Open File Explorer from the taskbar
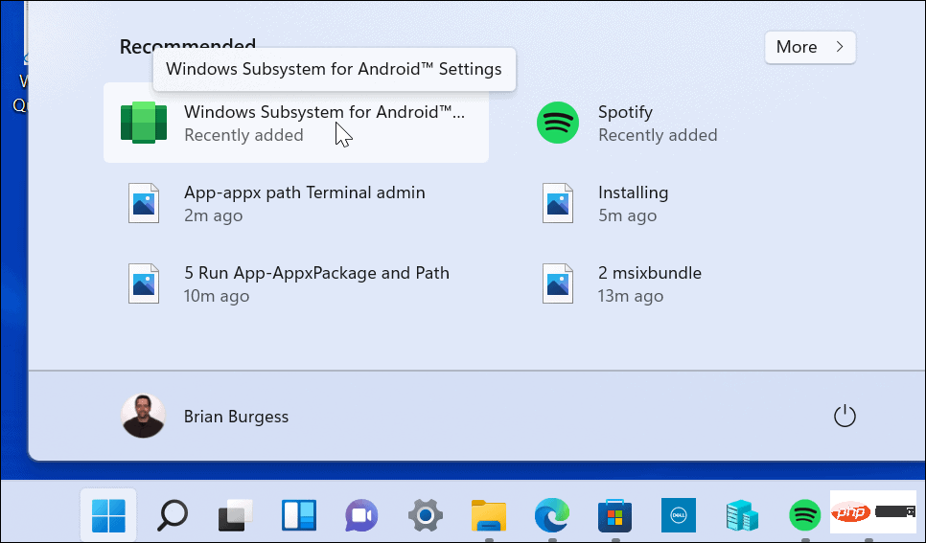Viewport: 926px width, 543px height. tap(488, 515)
